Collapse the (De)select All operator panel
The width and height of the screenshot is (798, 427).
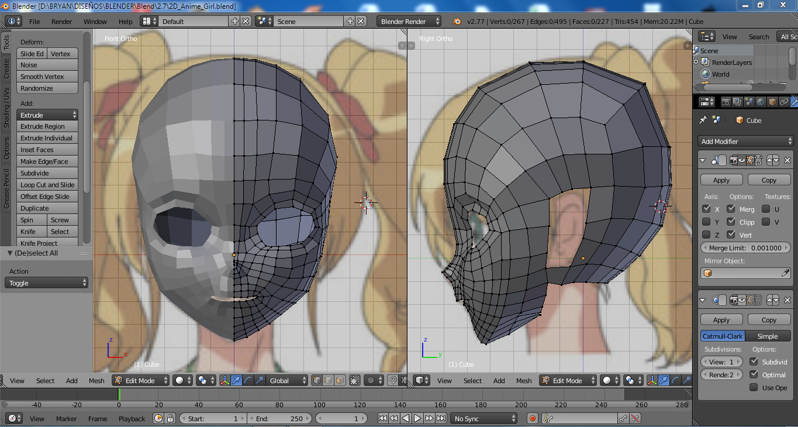[9, 253]
